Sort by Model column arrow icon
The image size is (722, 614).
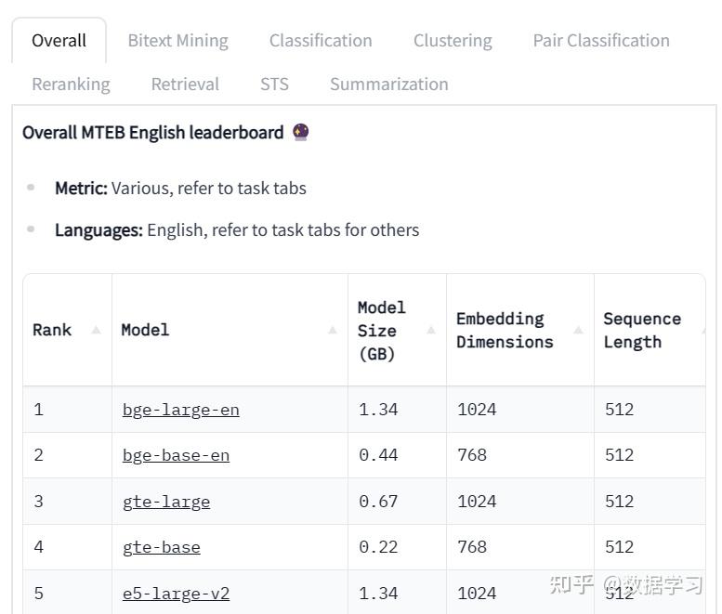[x=333, y=330]
